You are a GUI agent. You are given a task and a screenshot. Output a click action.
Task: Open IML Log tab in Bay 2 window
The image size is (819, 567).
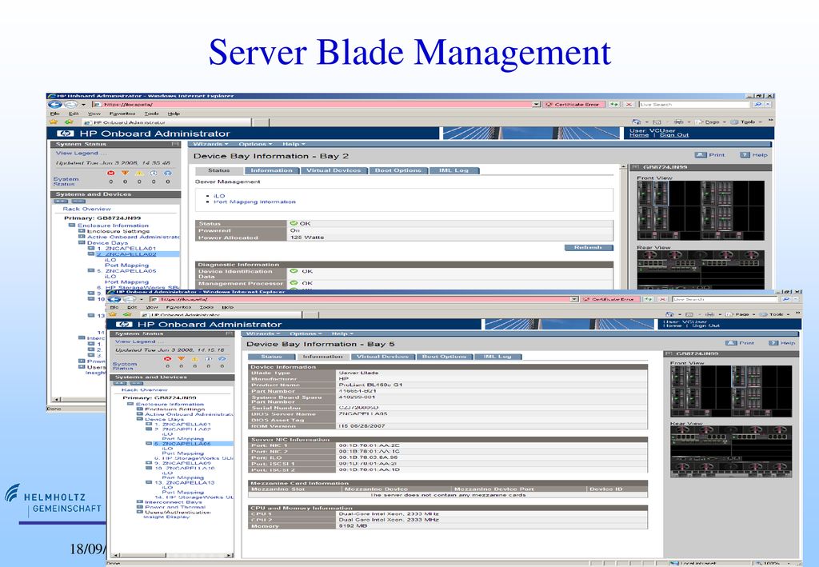tap(454, 170)
